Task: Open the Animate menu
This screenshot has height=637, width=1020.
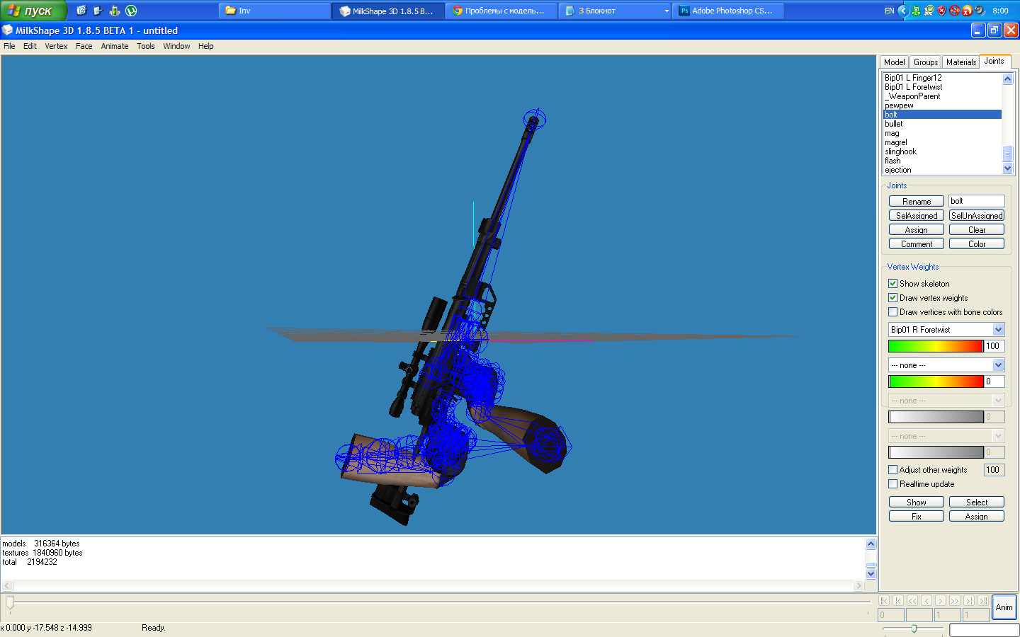Action: click(x=114, y=46)
